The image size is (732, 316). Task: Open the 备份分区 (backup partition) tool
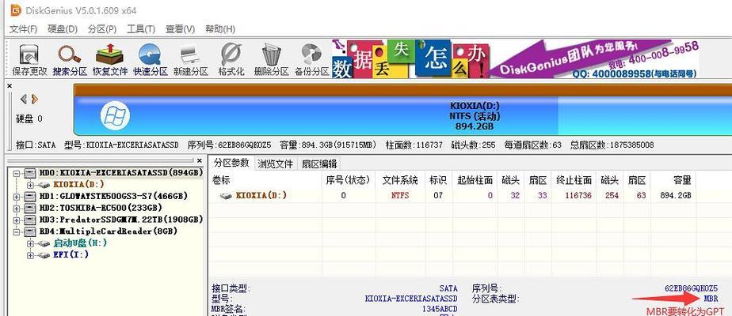(x=312, y=59)
